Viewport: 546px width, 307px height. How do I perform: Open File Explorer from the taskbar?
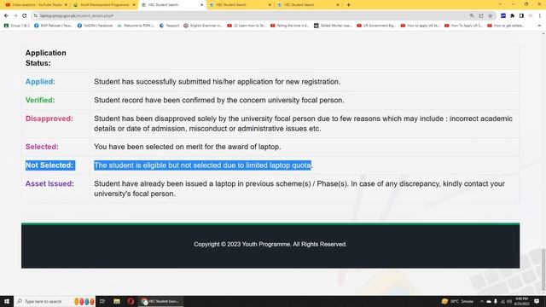pos(117,301)
